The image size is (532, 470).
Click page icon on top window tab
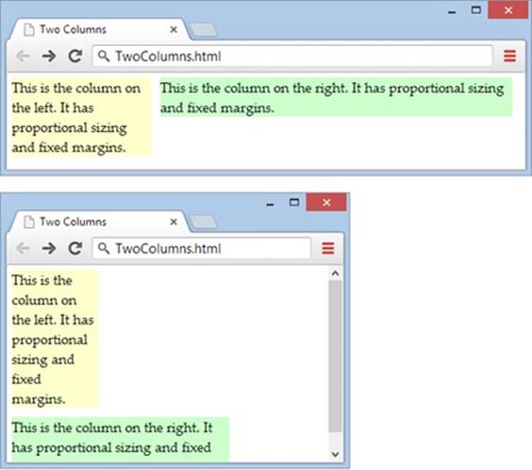coord(29,29)
